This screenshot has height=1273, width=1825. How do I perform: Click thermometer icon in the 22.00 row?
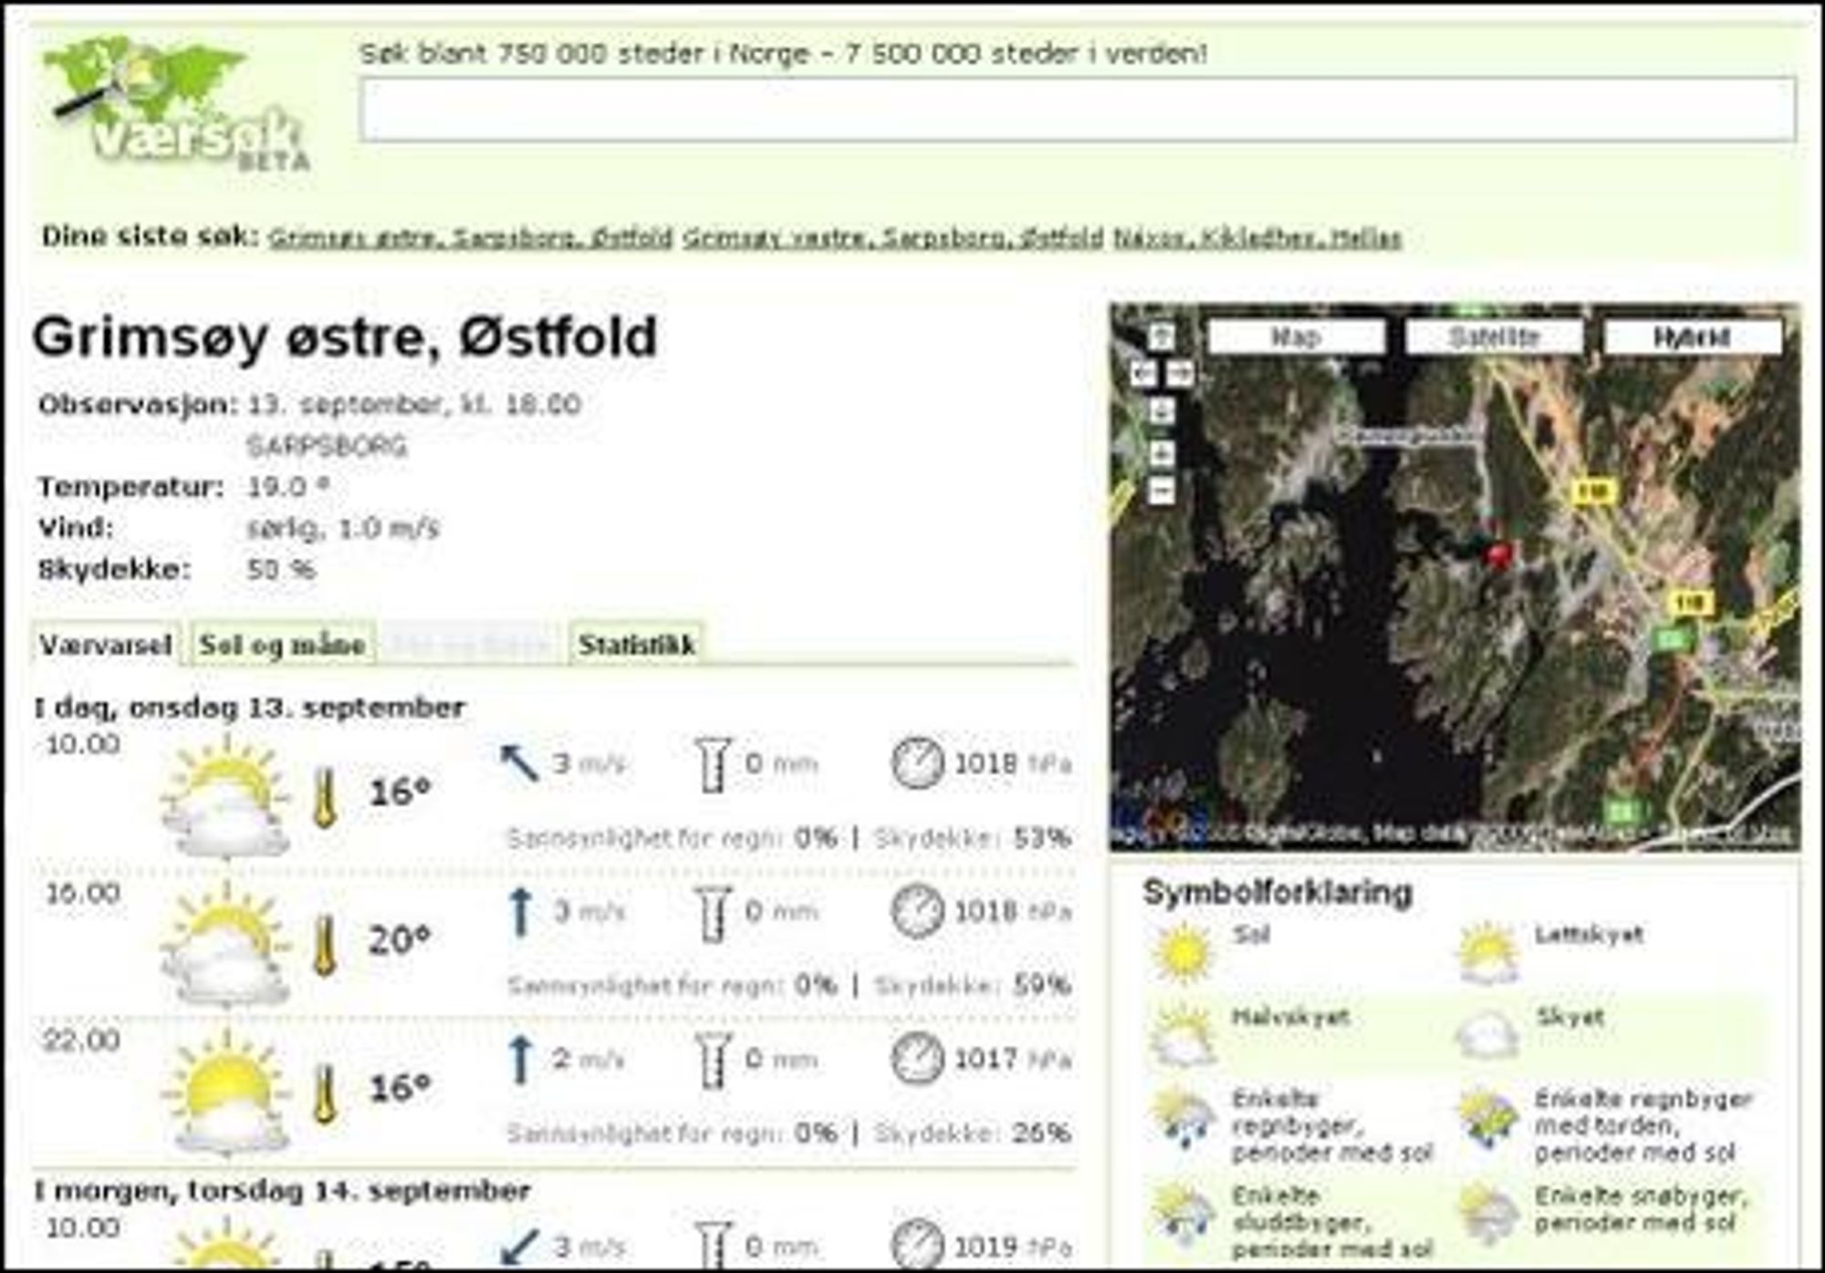click(x=324, y=1093)
